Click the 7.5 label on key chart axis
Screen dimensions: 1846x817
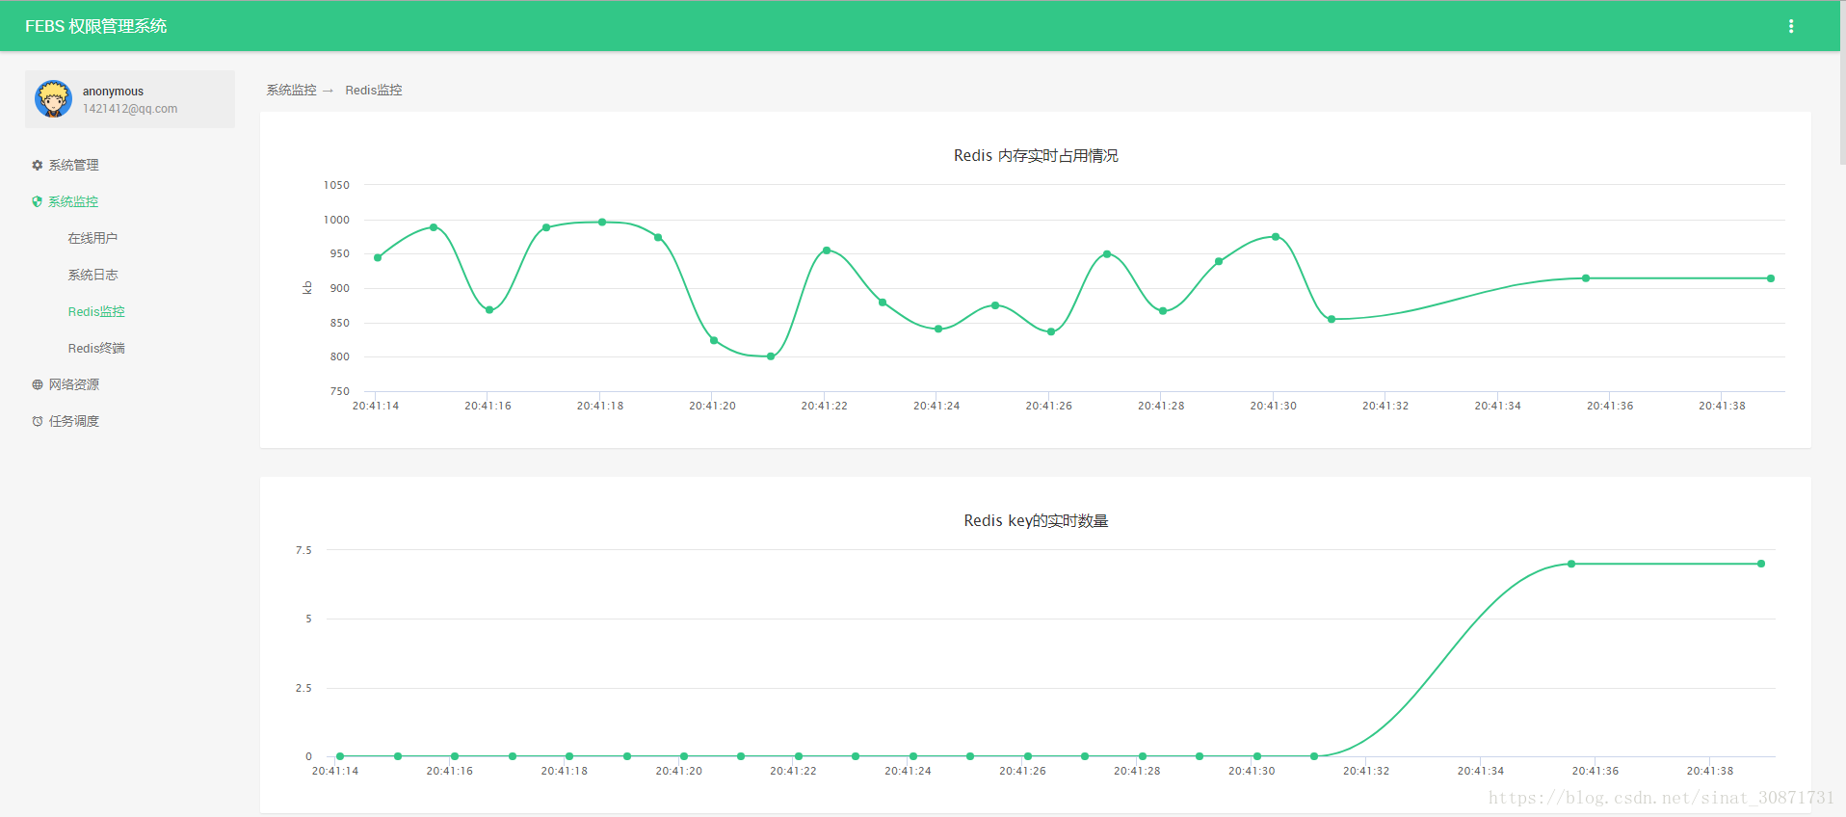[303, 550]
